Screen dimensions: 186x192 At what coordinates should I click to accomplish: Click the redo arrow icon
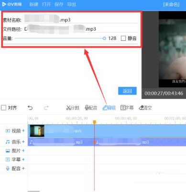(x=46, y=108)
